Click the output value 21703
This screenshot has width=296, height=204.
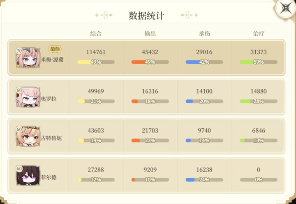(x=150, y=130)
